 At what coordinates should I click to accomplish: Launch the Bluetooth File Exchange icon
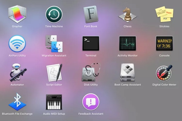point(17,102)
